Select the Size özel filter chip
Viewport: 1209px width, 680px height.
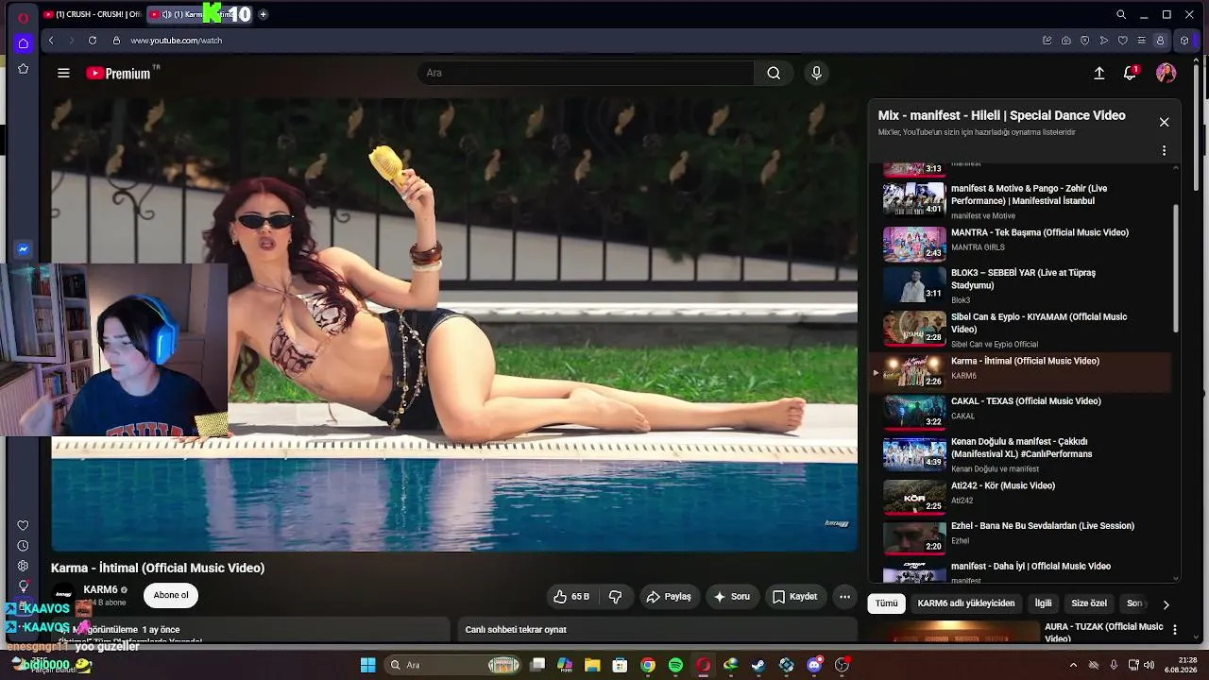point(1089,603)
